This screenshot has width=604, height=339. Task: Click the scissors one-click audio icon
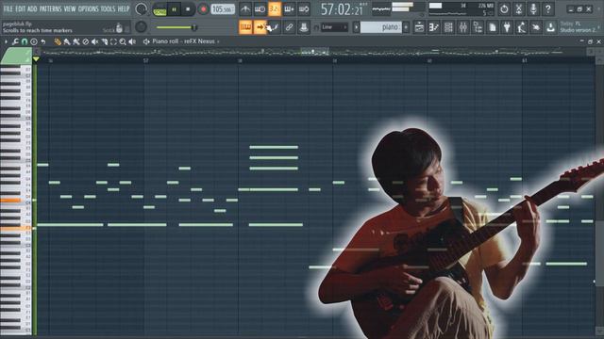tap(518, 8)
